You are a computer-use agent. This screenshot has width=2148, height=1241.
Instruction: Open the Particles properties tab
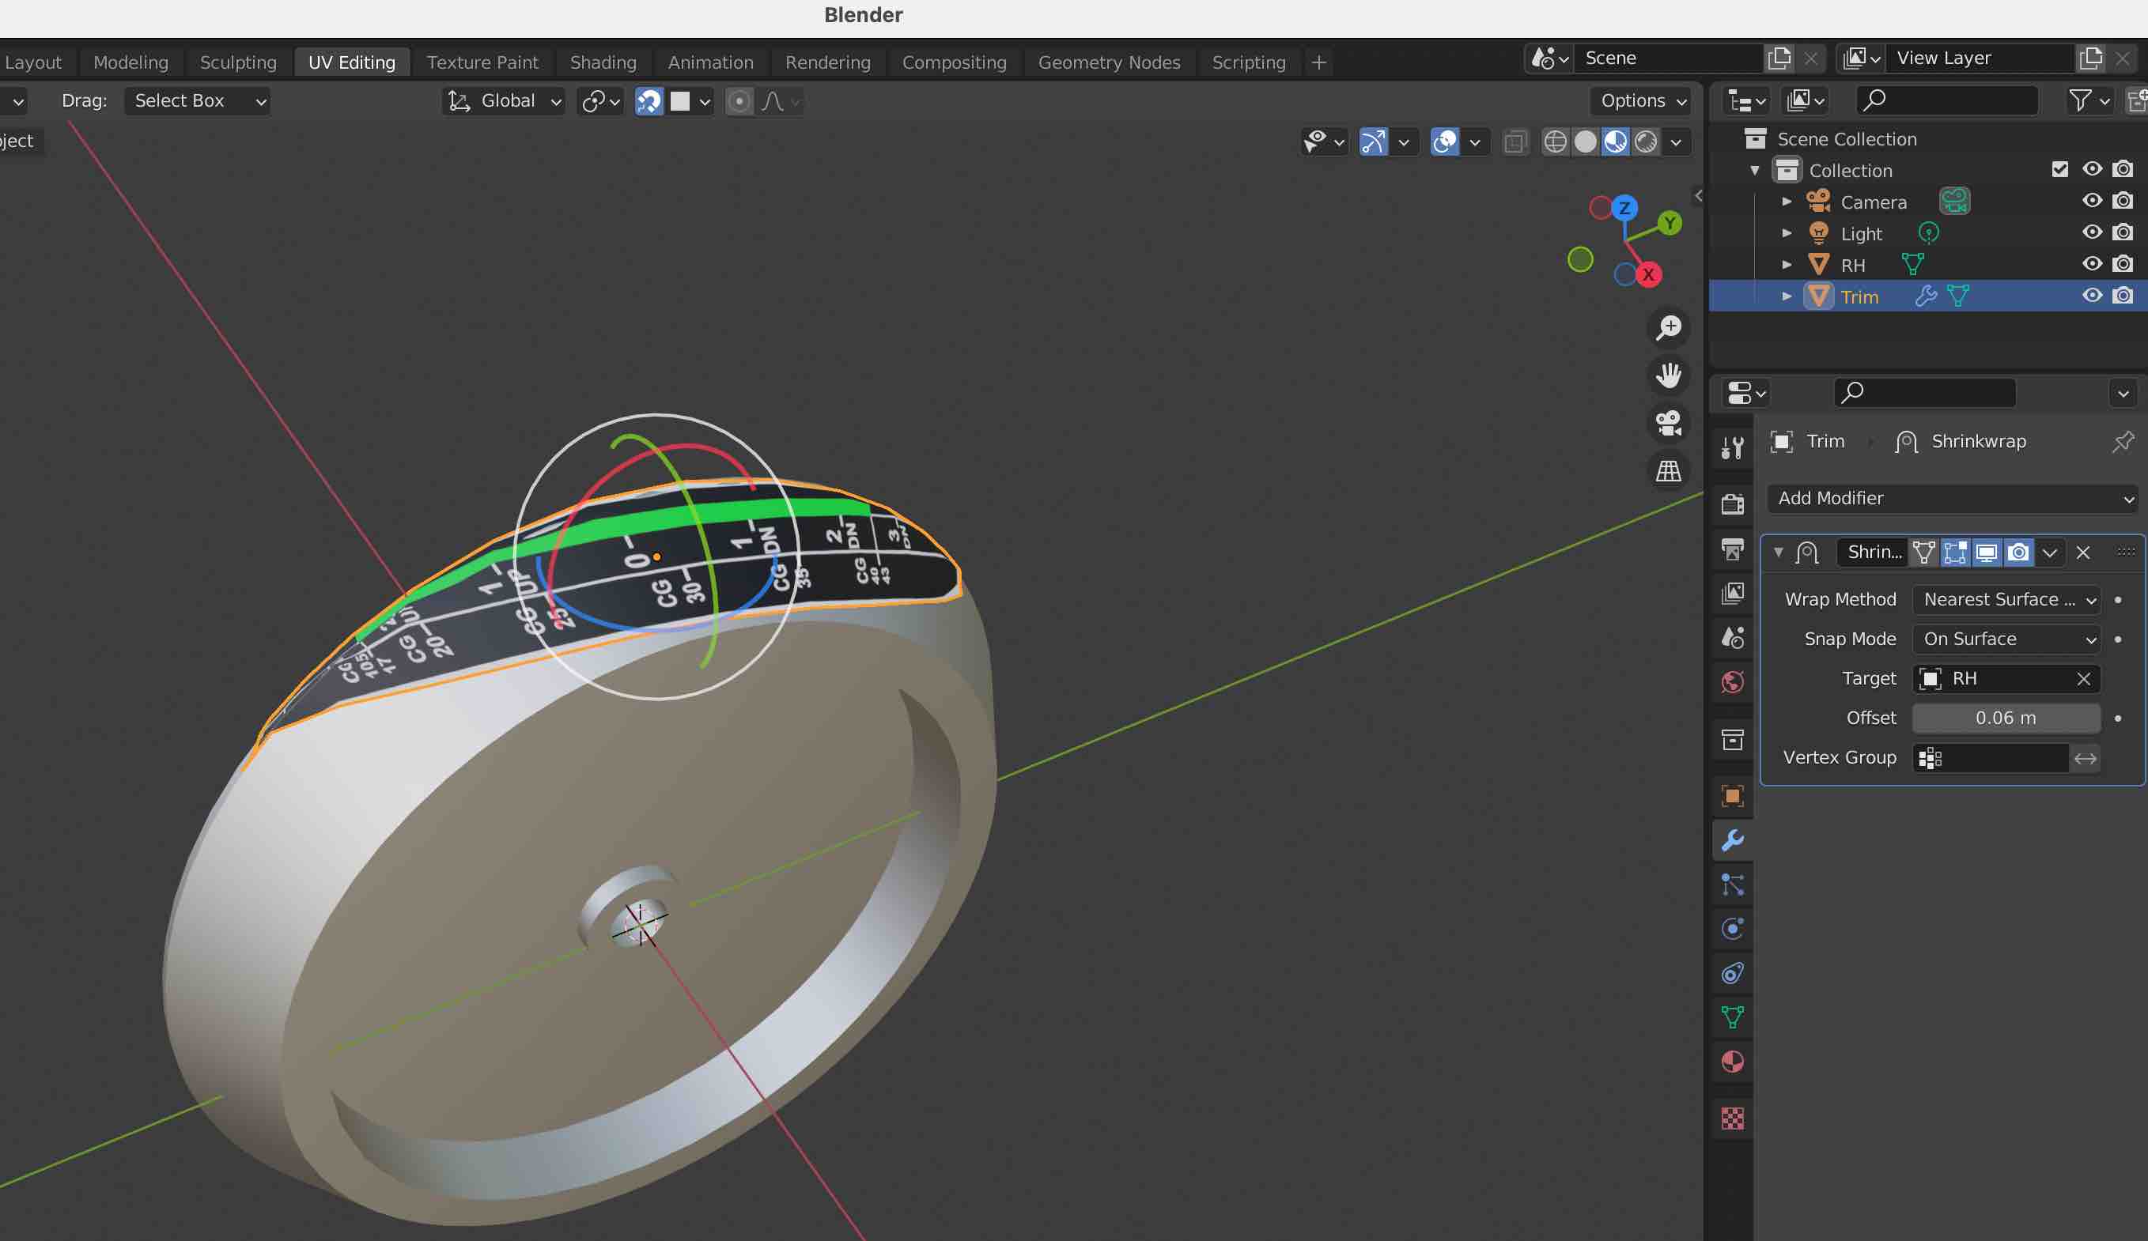click(x=1731, y=885)
